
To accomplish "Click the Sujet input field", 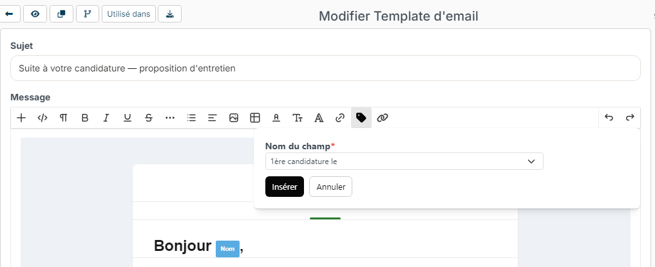I will click(325, 68).
